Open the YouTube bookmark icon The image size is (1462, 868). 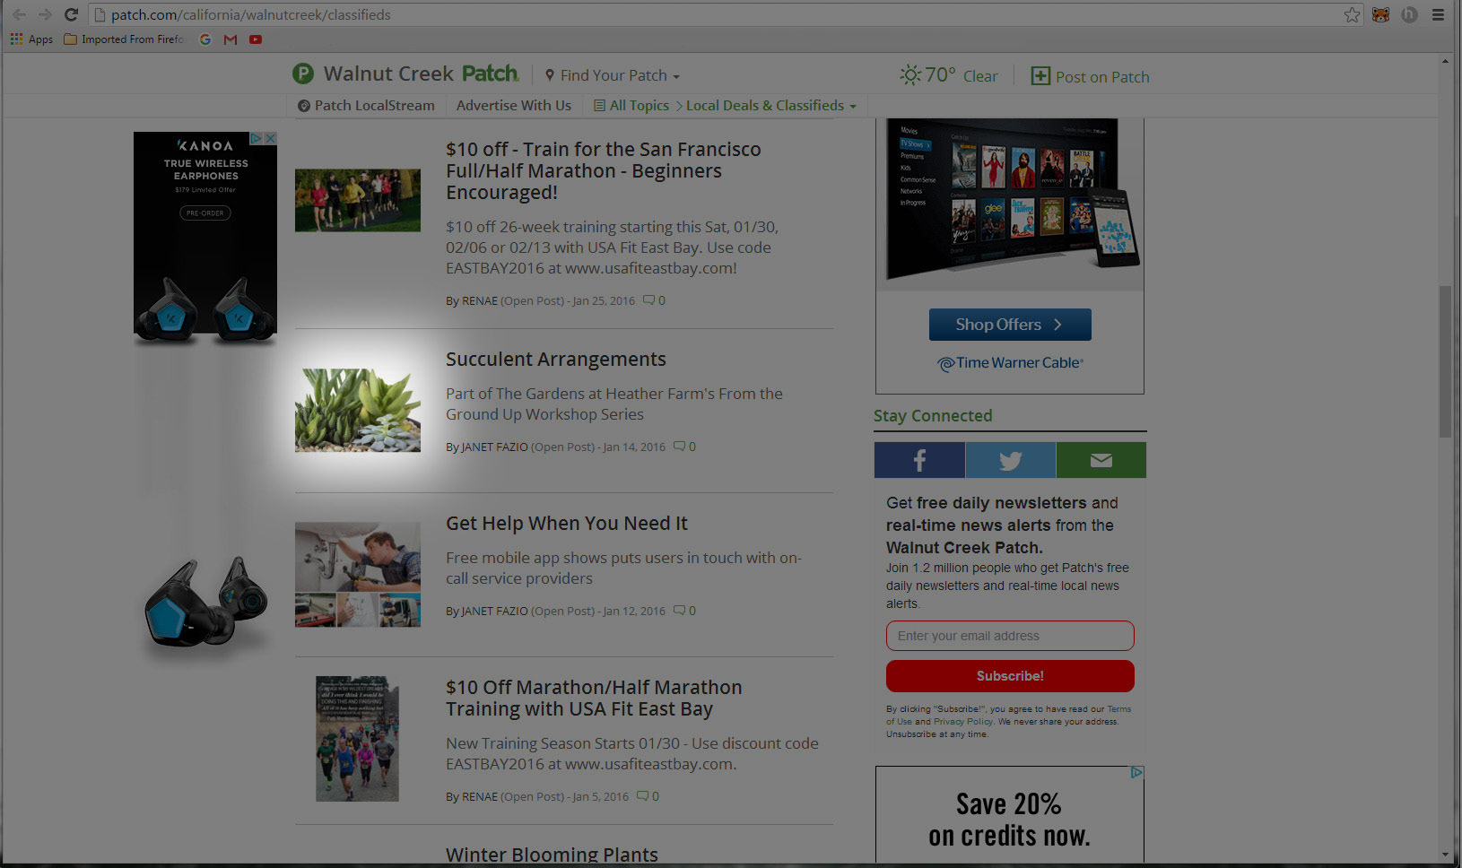256,39
